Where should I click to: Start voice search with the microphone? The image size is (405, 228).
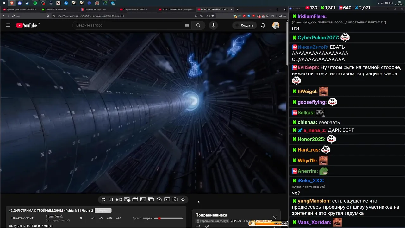coord(213,25)
